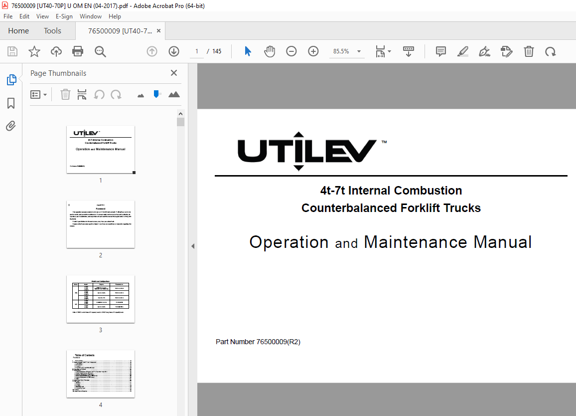576x416 pixels.
Task: Open the zoom level dropdown
Action: point(359,51)
